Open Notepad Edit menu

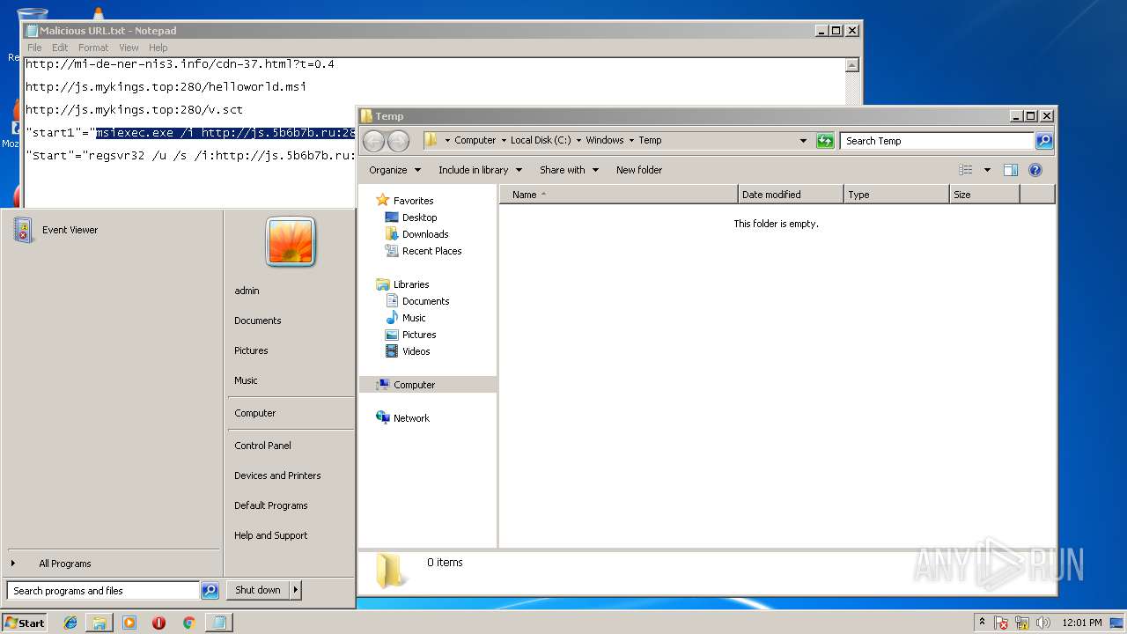60,48
